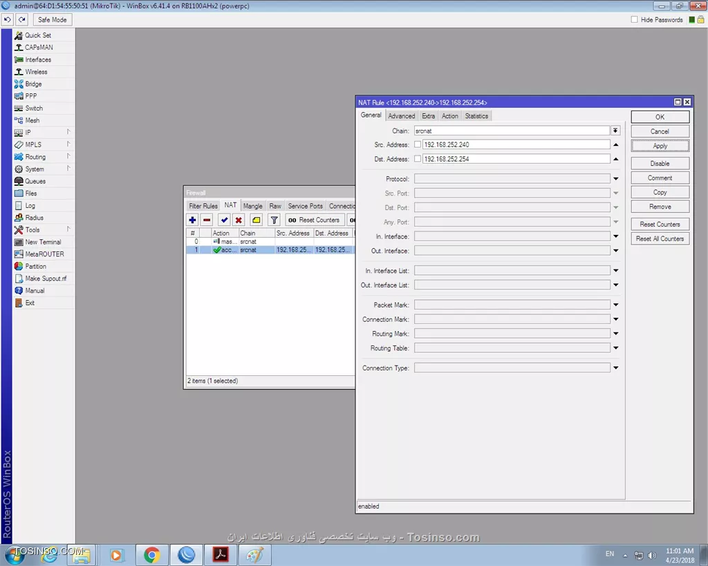This screenshot has height=566, width=708.
Task: Select the masquerade rule row 0
Action: click(x=270, y=242)
